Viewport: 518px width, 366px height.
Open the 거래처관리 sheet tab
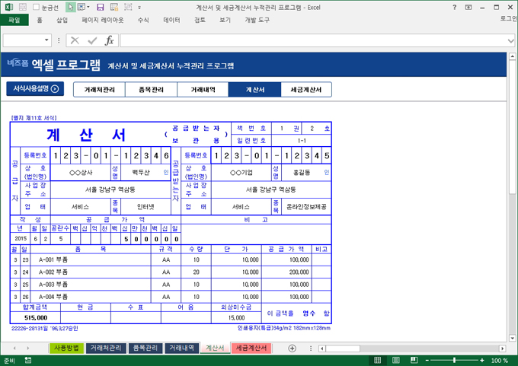[106, 348]
